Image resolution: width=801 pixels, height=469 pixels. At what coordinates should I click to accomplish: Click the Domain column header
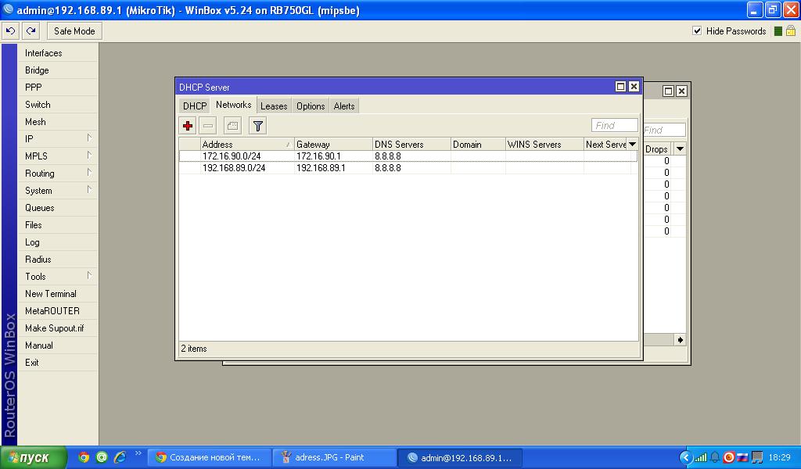(478, 145)
